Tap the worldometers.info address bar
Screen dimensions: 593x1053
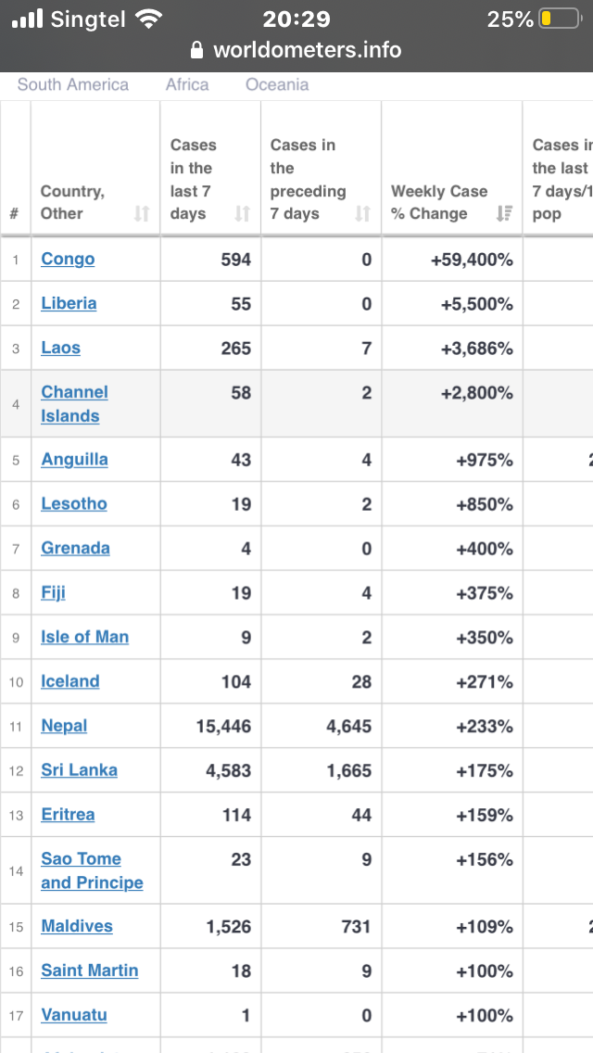point(296,50)
